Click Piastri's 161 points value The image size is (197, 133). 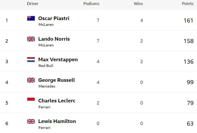click(188, 20)
